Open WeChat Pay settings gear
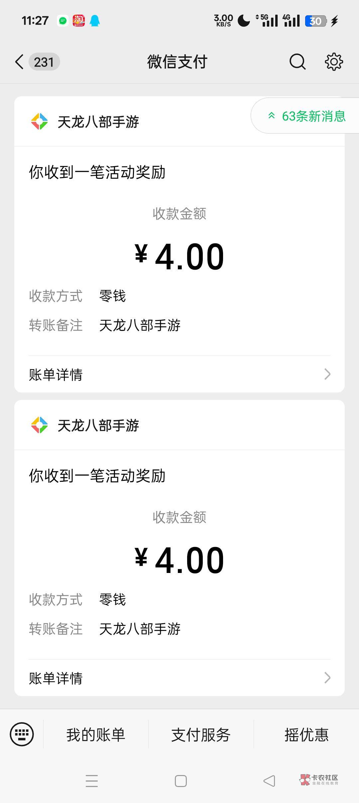The image size is (359, 803). [334, 62]
